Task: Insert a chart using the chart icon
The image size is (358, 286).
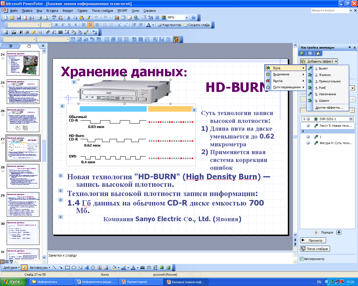Action: coord(117,18)
